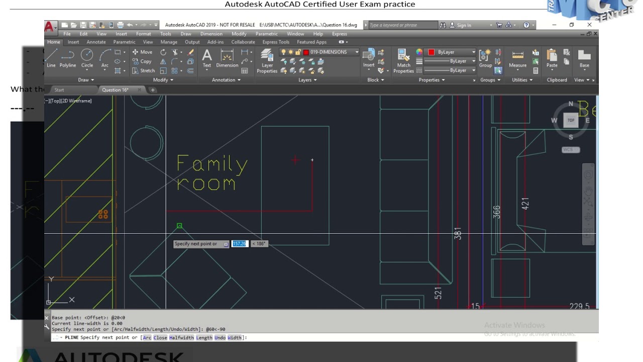Choose the Undo option in command line
This screenshot has height=362, width=643.
(220, 338)
